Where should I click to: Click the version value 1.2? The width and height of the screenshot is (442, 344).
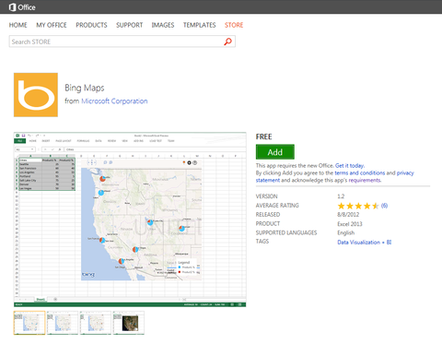click(x=341, y=196)
